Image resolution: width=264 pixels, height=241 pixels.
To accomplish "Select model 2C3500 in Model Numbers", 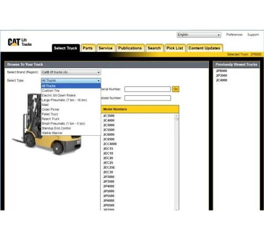I will coord(109,116).
